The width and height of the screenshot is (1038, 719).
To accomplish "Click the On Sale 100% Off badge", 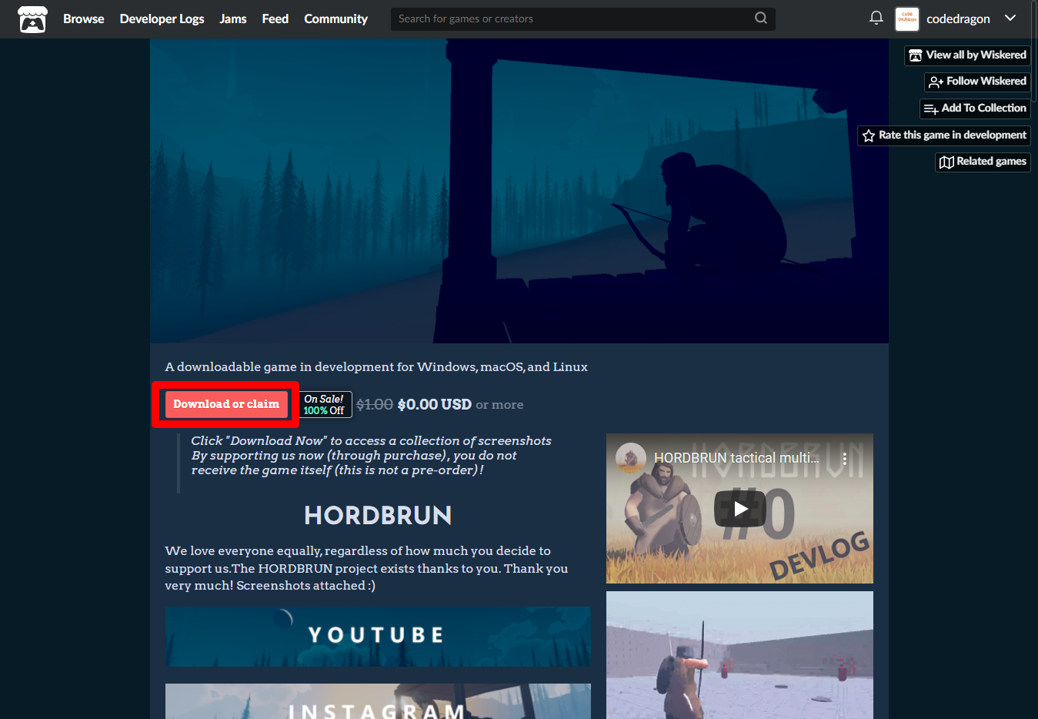I will [325, 405].
